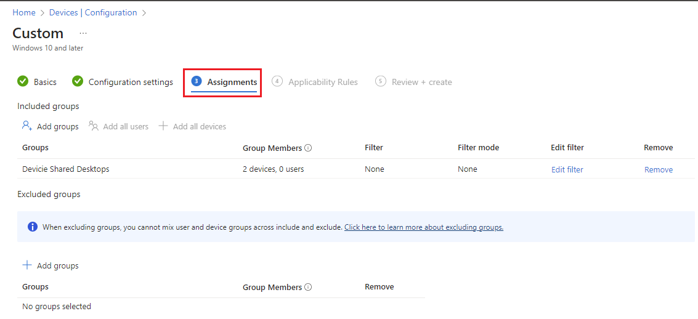
Task: Click the Home breadcrumb link
Action: click(24, 12)
